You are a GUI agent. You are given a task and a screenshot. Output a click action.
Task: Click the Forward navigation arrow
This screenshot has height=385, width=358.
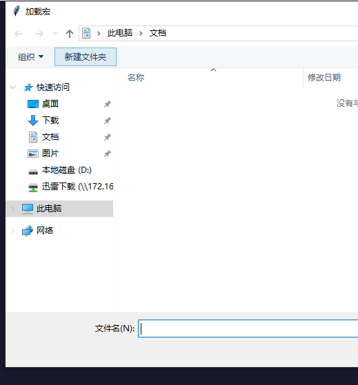tap(39, 34)
